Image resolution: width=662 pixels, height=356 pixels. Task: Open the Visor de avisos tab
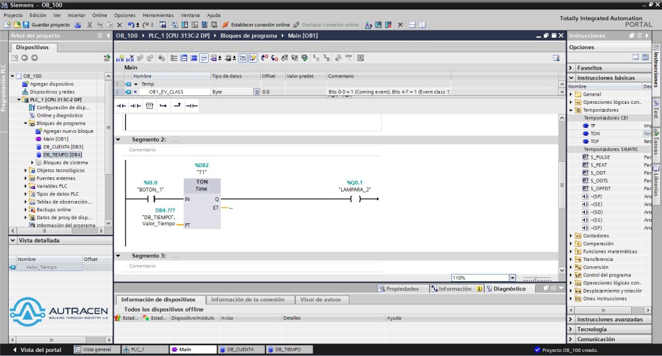(x=320, y=299)
